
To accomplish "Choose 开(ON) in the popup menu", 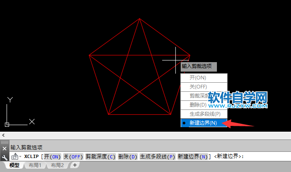I will pos(198,78).
